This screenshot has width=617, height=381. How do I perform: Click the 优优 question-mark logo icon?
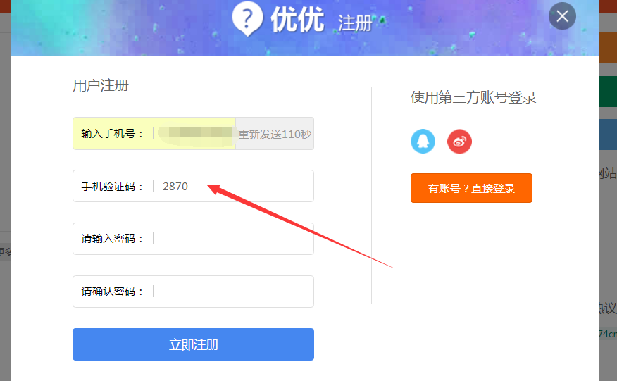247,18
